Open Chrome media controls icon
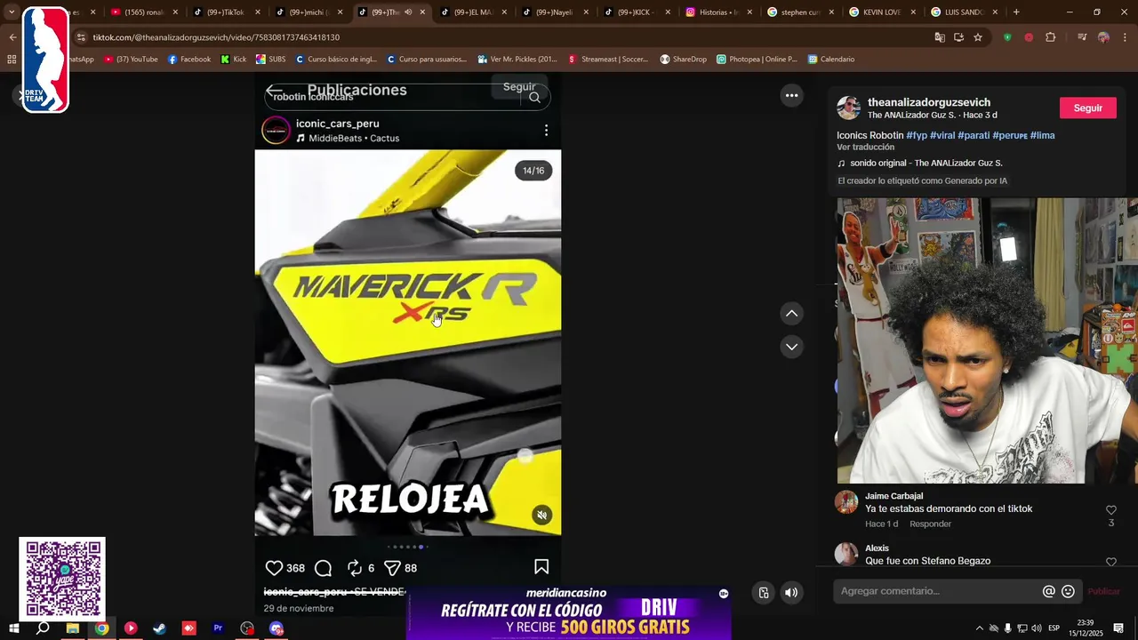This screenshot has height=640, width=1138. pos(1082,37)
